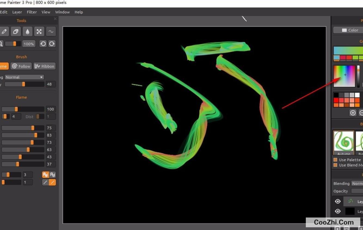Toggle the gray wave mode icon
The width and height of the screenshot is (363, 230).
click(x=53, y=175)
